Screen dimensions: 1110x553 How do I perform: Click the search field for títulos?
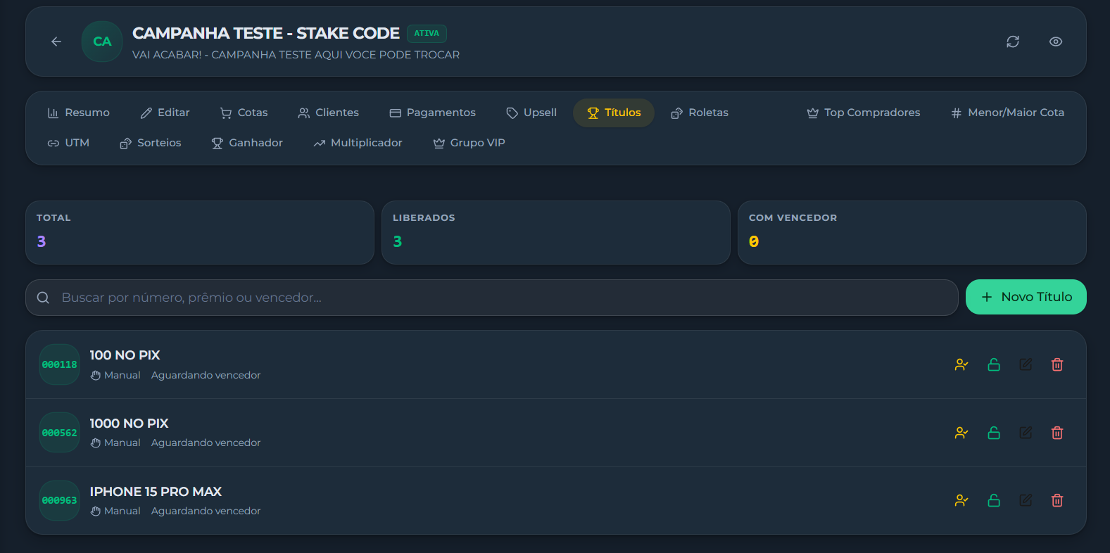[492, 298]
